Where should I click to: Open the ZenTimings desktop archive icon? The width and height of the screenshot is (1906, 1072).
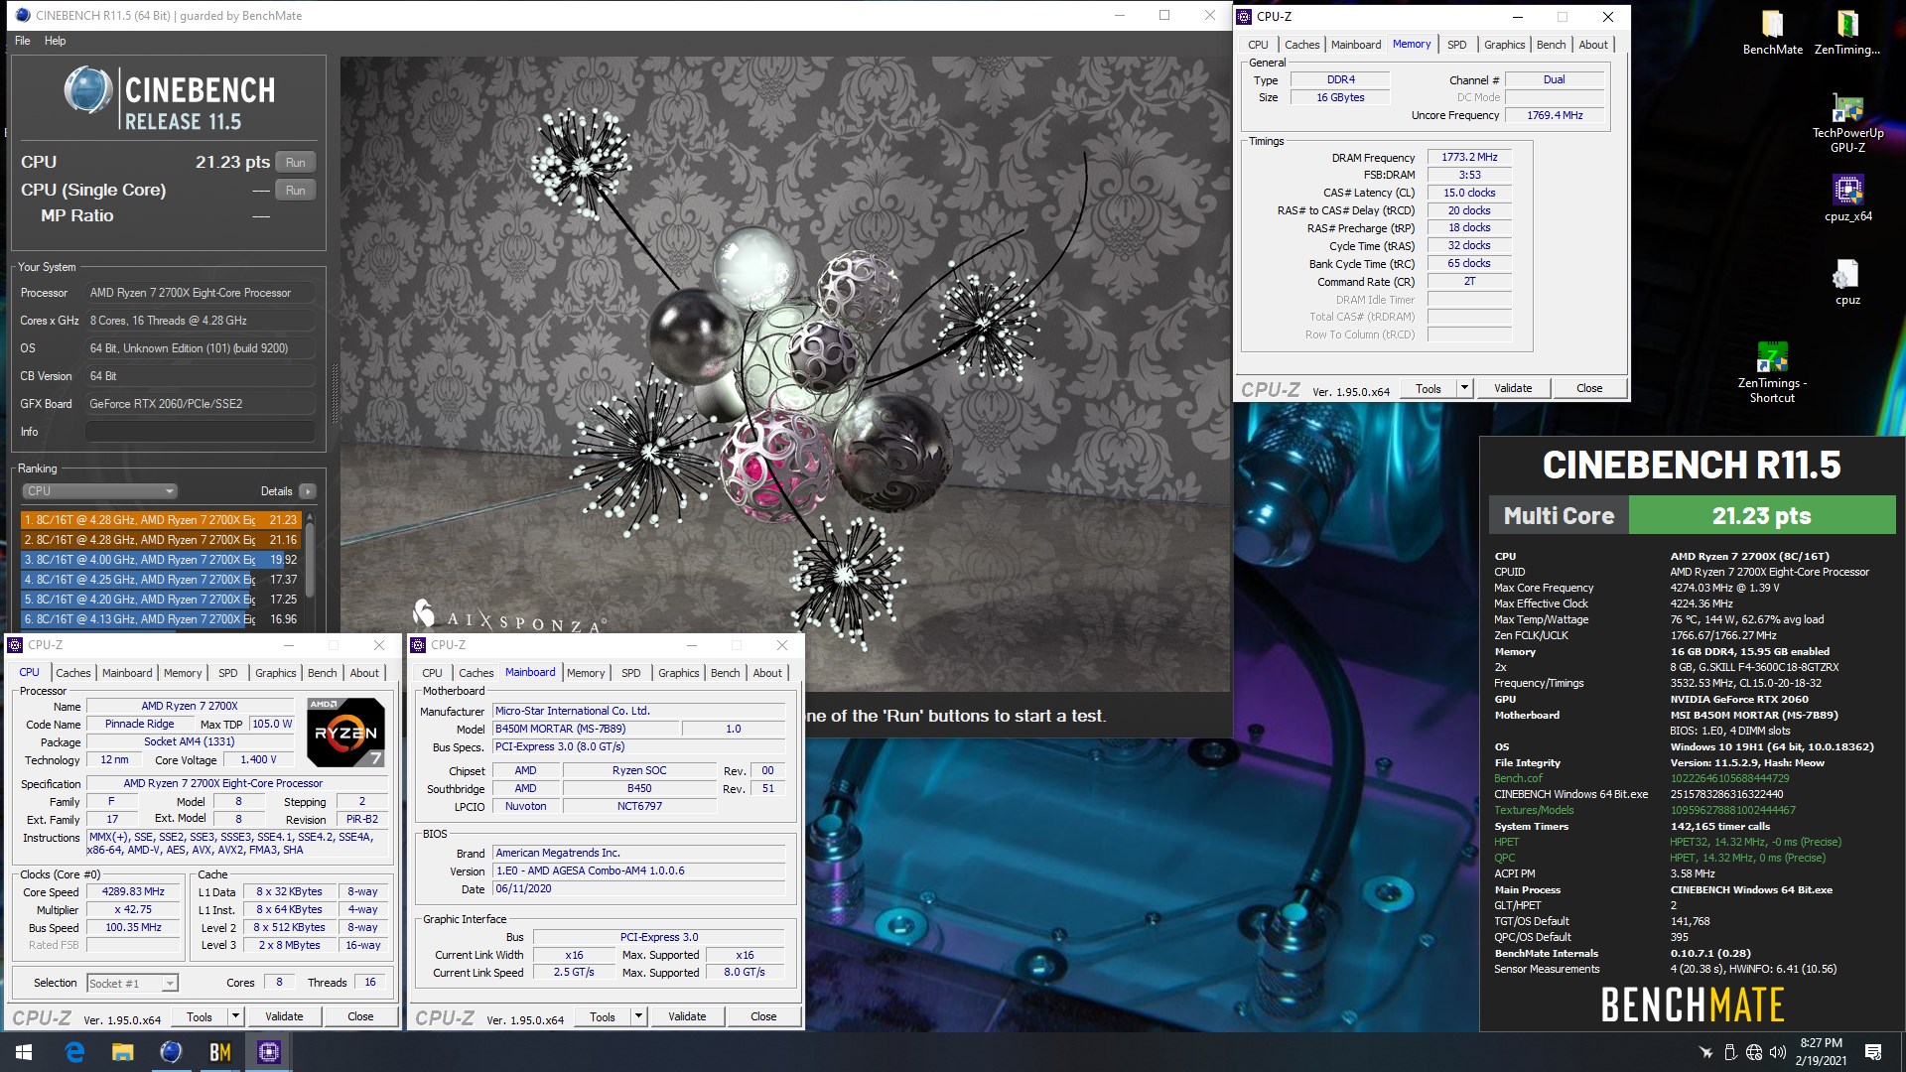[1846, 32]
